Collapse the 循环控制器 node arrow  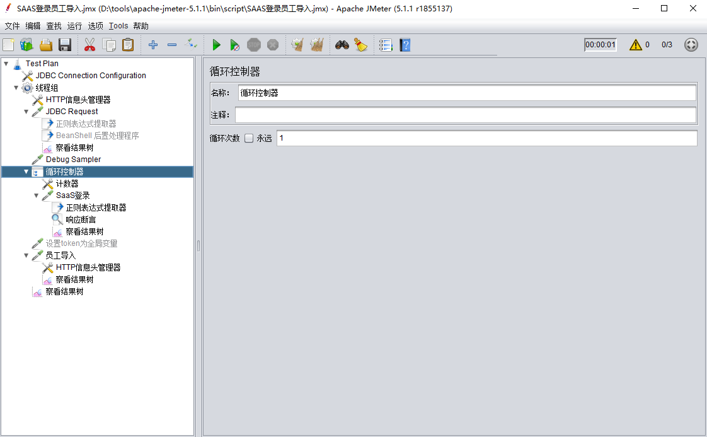pyautogui.click(x=26, y=172)
